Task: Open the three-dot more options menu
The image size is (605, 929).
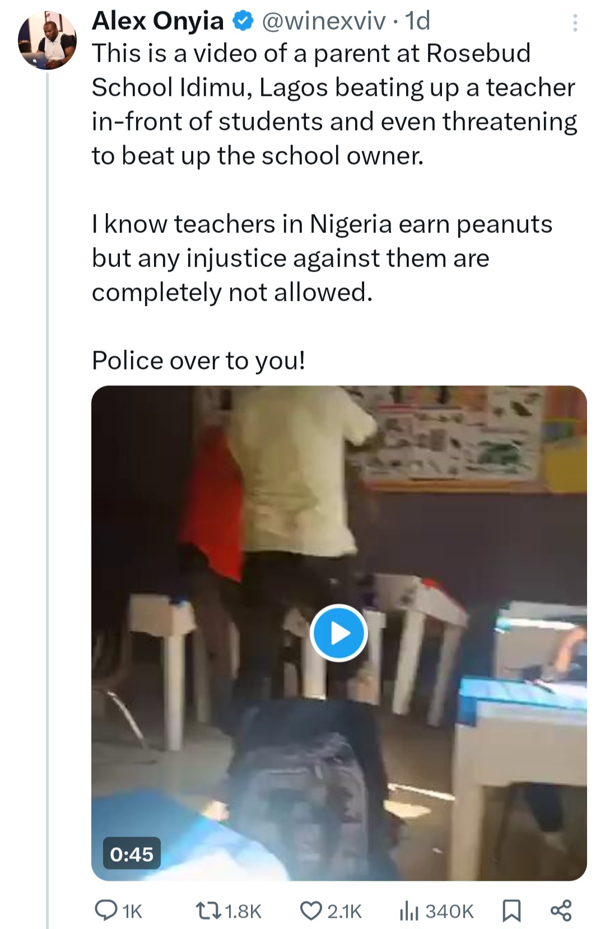Action: pos(575,22)
